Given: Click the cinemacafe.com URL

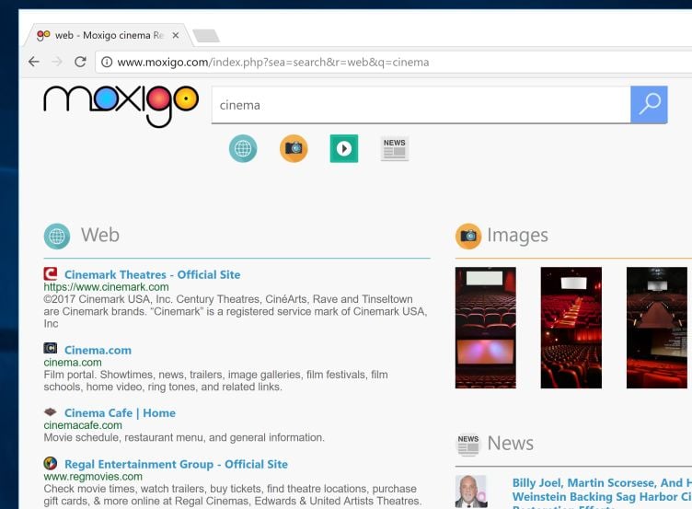Looking at the screenshot, I should (x=83, y=425).
